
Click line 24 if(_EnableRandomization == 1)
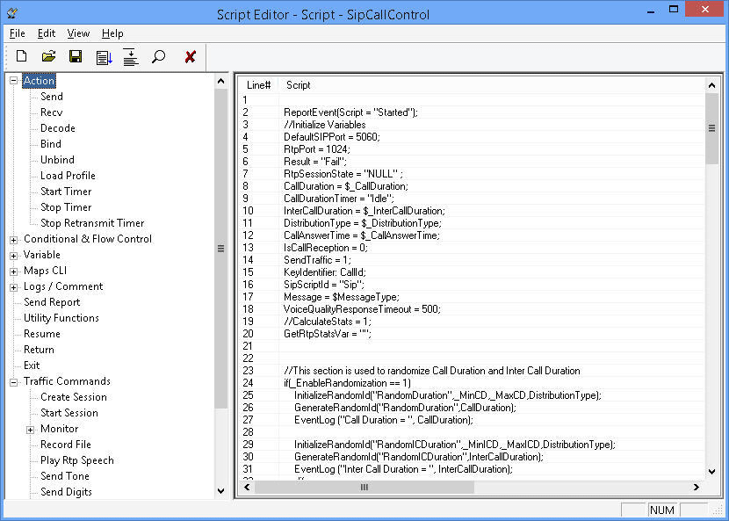(x=347, y=383)
